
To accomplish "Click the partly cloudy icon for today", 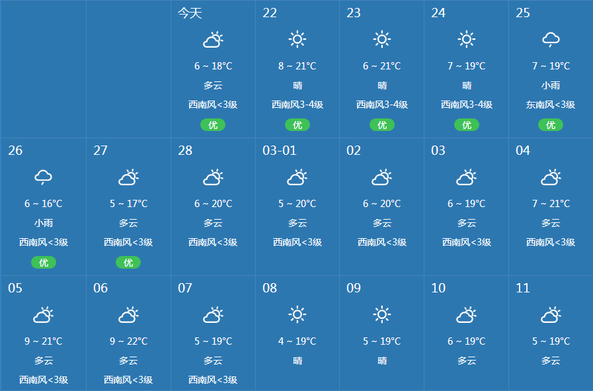I will pyautogui.click(x=213, y=40).
